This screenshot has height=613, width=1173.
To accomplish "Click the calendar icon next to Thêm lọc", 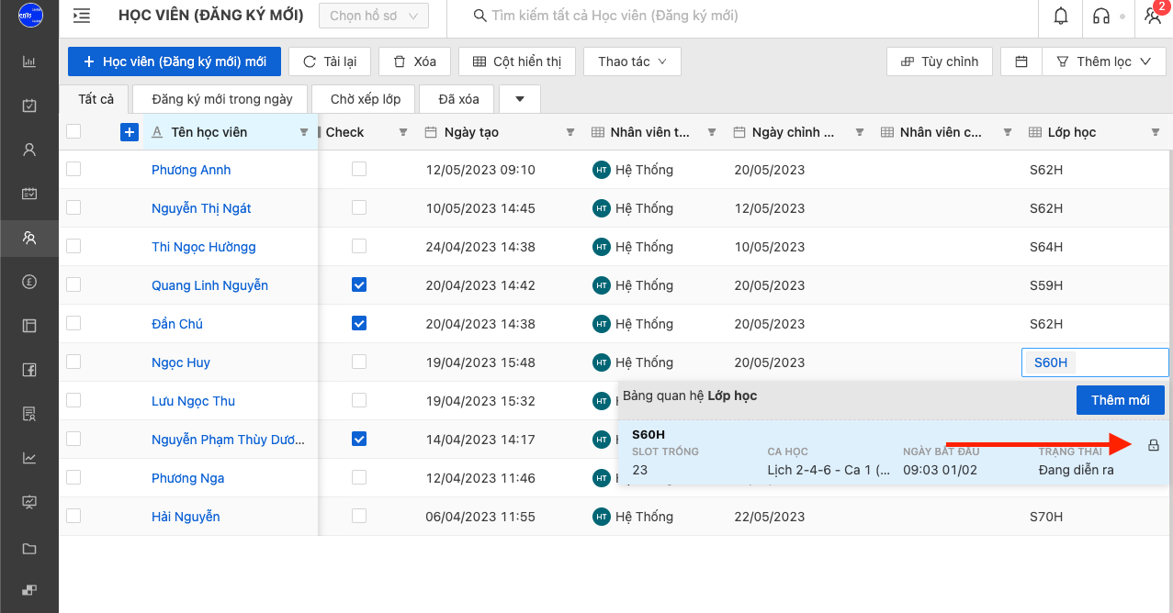I will (1021, 61).
